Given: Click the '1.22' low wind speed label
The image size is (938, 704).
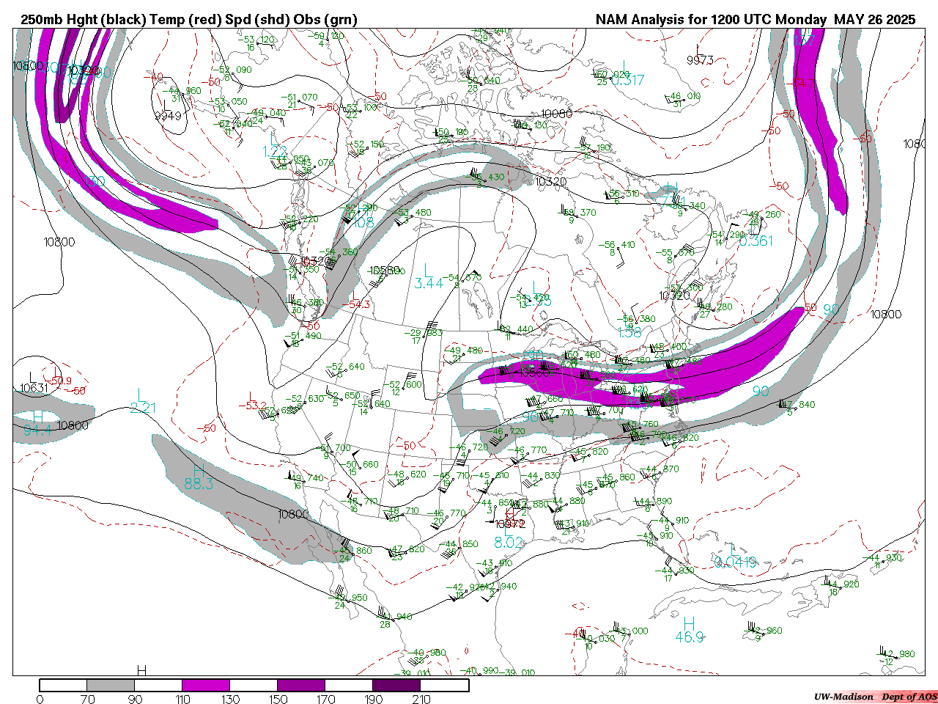Looking at the screenshot, I should [x=275, y=152].
